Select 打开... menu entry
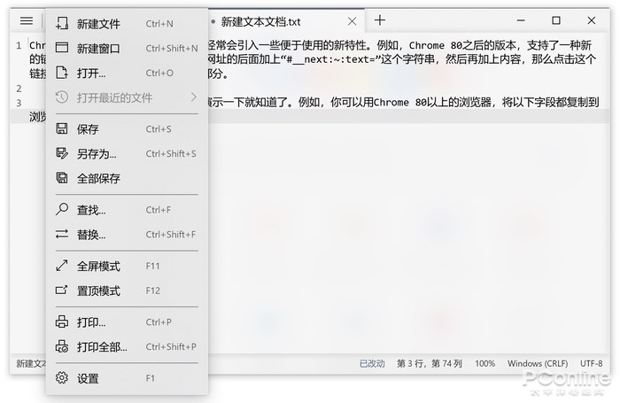This screenshot has width=620, height=403. click(127, 73)
